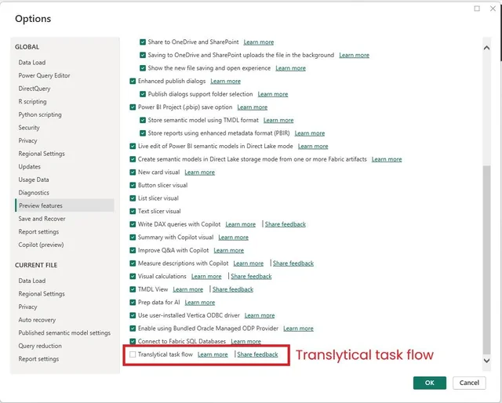Open Share feedback for Write DAX queries
The height and width of the screenshot is (403, 502).
[x=286, y=224]
